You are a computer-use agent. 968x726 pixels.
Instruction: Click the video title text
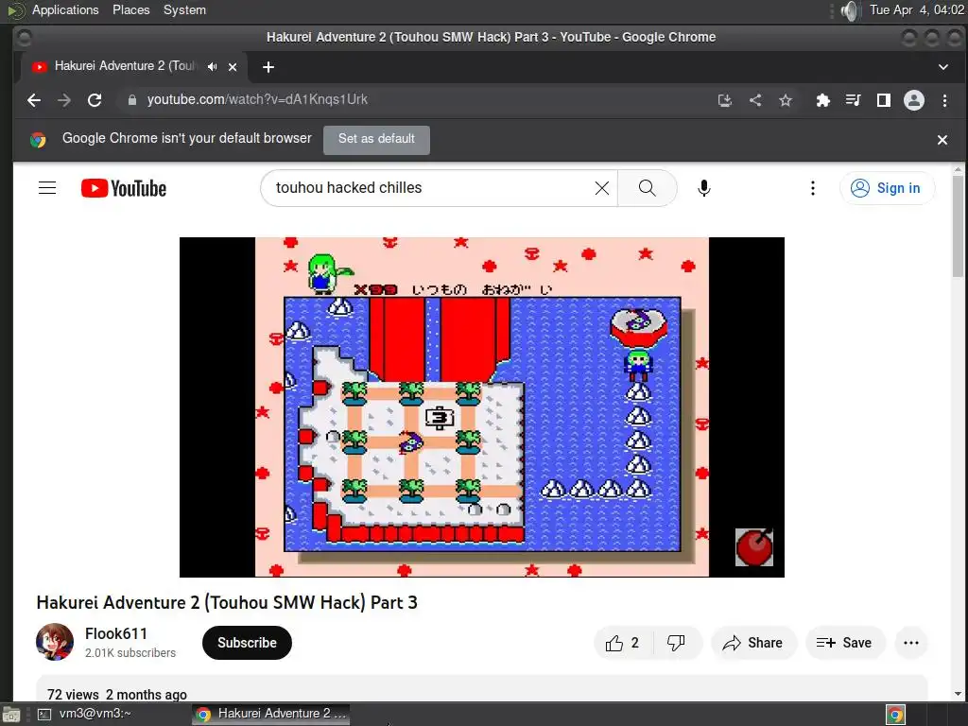[x=227, y=602]
